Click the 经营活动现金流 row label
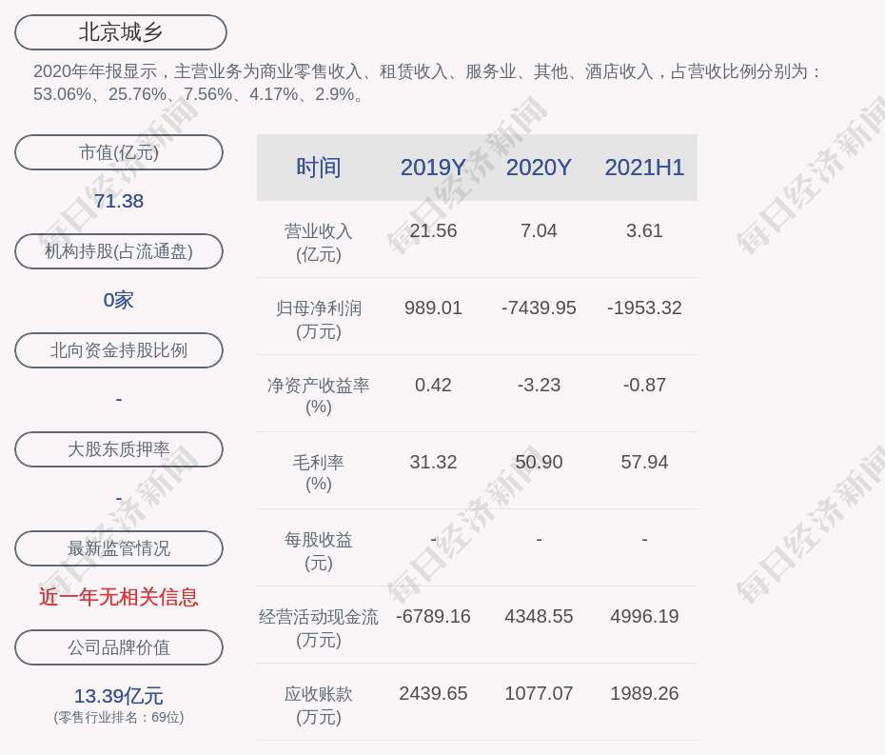Screen dimensions: 885x755 [x=318, y=617]
